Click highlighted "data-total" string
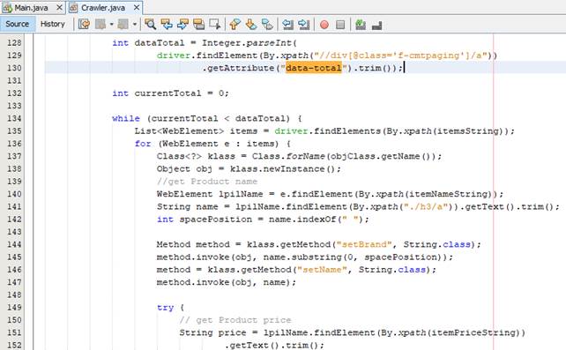This screenshot has height=350, width=566. pyautogui.click(x=313, y=68)
